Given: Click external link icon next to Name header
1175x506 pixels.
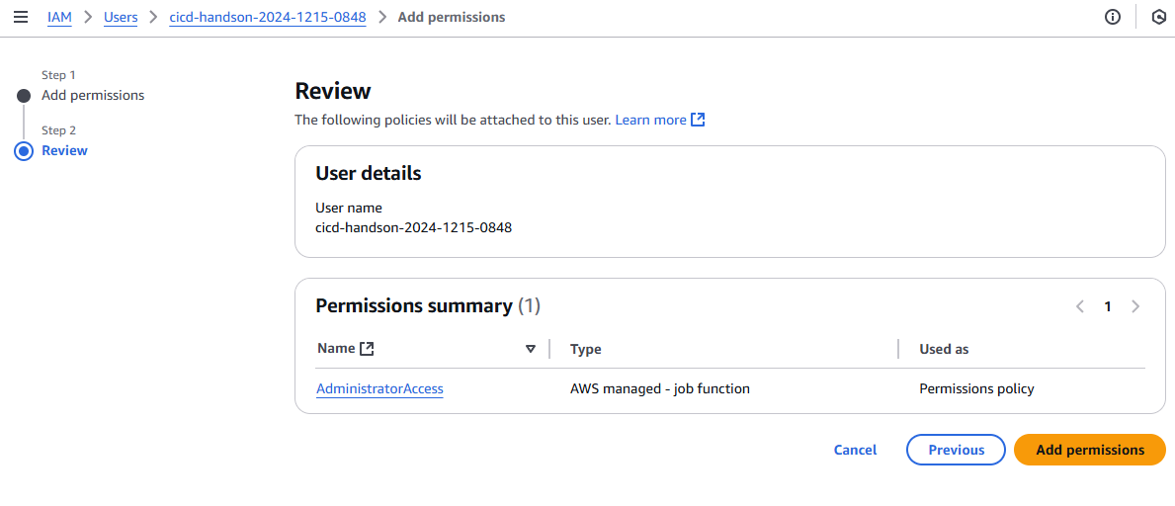Looking at the screenshot, I should tap(368, 348).
